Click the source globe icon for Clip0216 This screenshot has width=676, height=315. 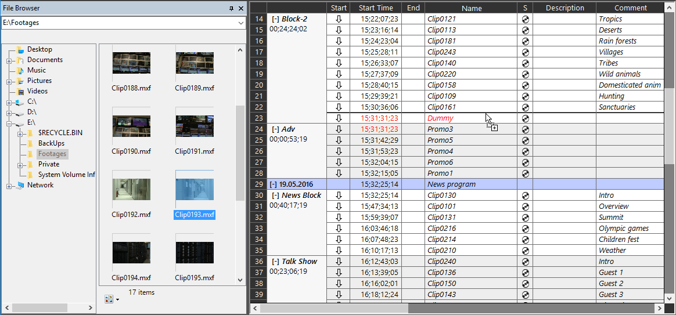point(525,229)
